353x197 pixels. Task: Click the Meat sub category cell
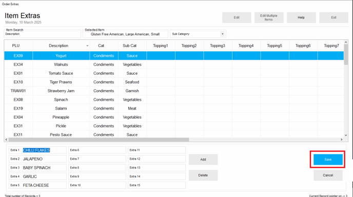pyautogui.click(x=132, y=108)
